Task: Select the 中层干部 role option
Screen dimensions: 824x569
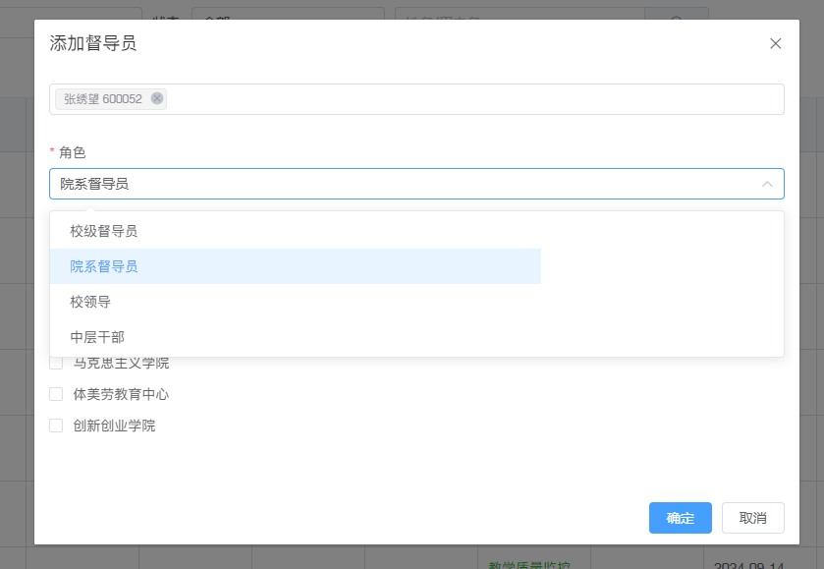Action: click(97, 337)
